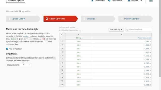Click cell with value 12,678.1
This screenshot has width=161, height=90.
click(x=122, y=78)
